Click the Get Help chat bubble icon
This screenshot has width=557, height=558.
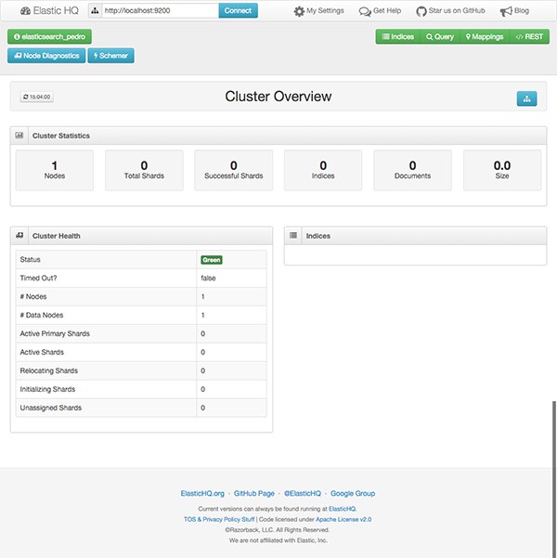tap(365, 11)
